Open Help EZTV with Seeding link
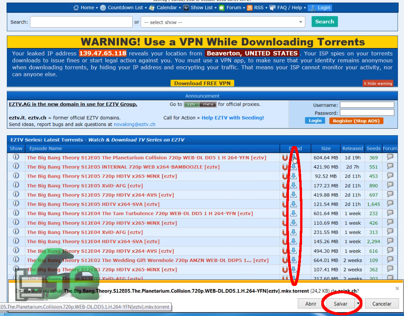404x316 pixels. point(233,118)
